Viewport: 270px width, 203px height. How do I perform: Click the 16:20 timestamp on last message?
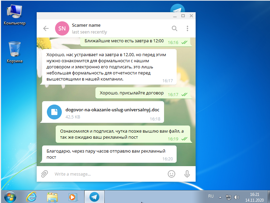[x=167, y=159]
